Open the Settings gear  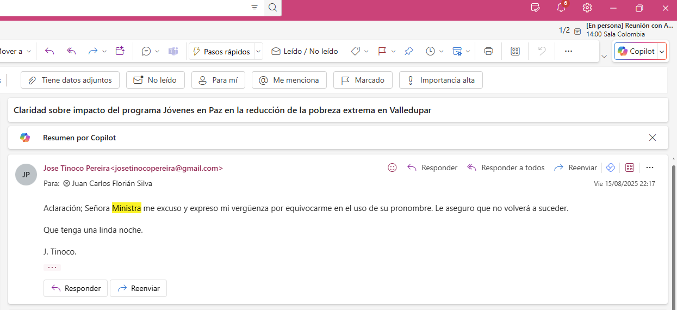tap(587, 8)
